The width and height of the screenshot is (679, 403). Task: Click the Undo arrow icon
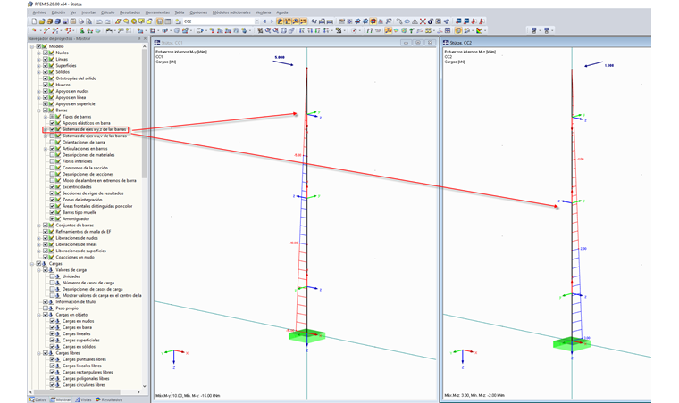99,21
